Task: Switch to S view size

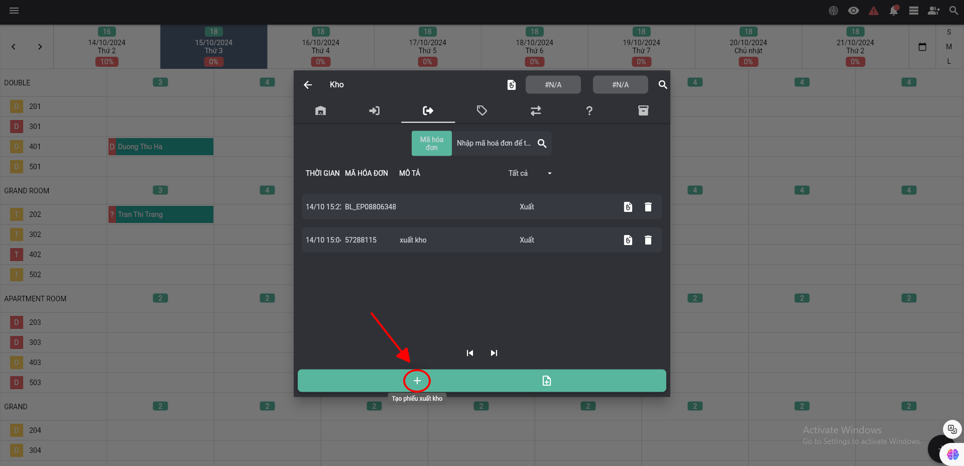Action: pyautogui.click(x=949, y=32)
